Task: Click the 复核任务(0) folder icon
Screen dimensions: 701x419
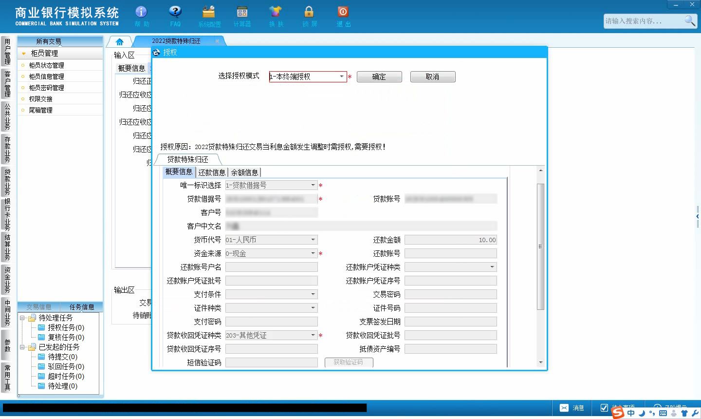Action: (x=41, y=338)
